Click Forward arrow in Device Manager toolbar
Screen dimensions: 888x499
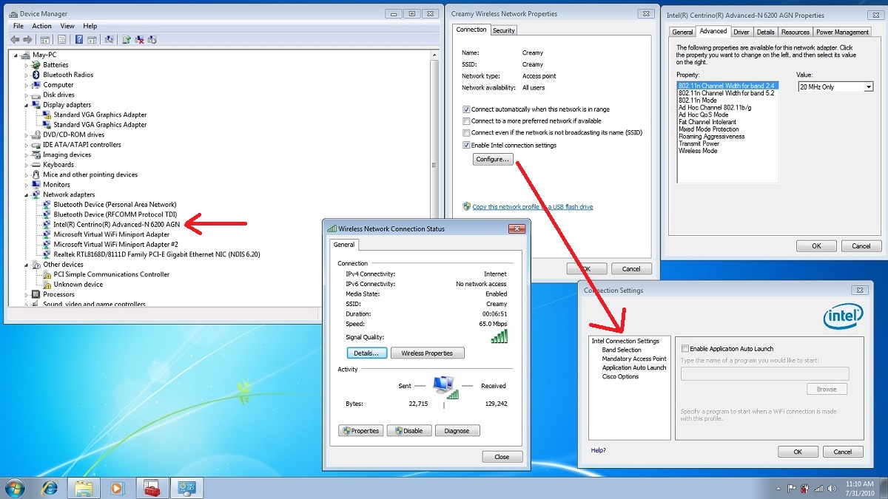click(x=27, y=39)
